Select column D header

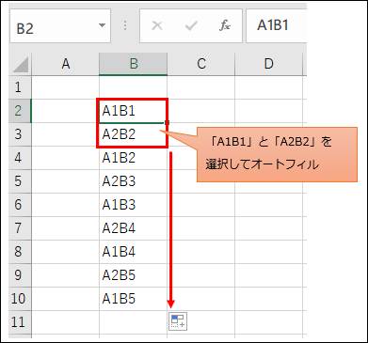pyautogui.click(x=269, y=64)
